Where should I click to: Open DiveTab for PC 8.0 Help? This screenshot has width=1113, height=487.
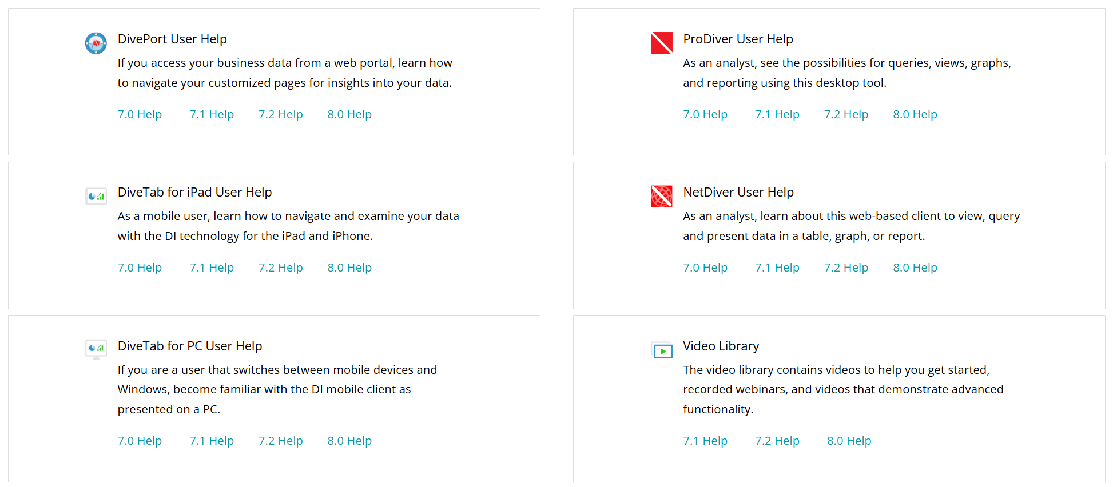tap(349, 441)
